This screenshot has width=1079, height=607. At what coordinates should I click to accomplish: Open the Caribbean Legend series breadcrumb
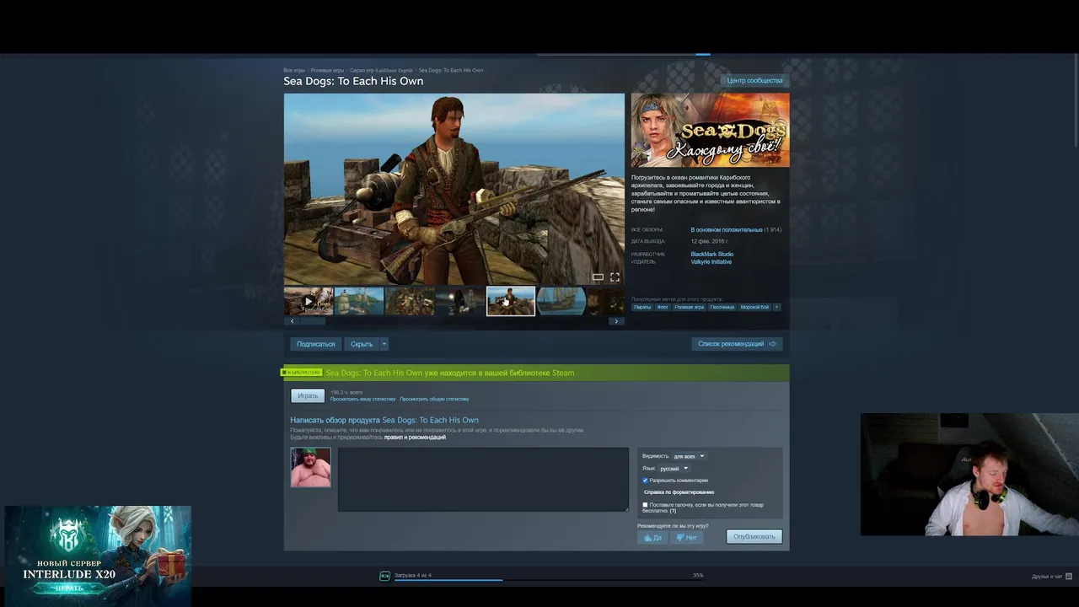pos(382,70)
